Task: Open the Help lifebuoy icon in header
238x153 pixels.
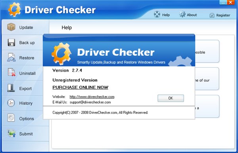Action: pyautogui.click(x=157, y=14)
